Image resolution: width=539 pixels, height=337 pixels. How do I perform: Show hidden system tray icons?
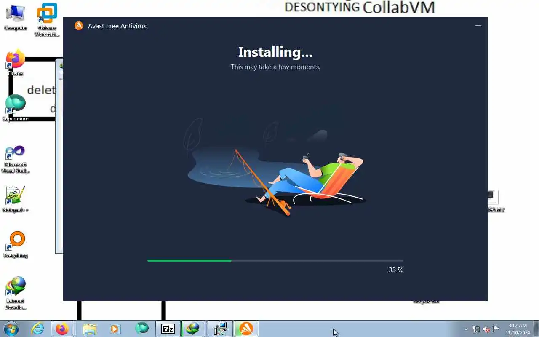[x=466, y=329]
